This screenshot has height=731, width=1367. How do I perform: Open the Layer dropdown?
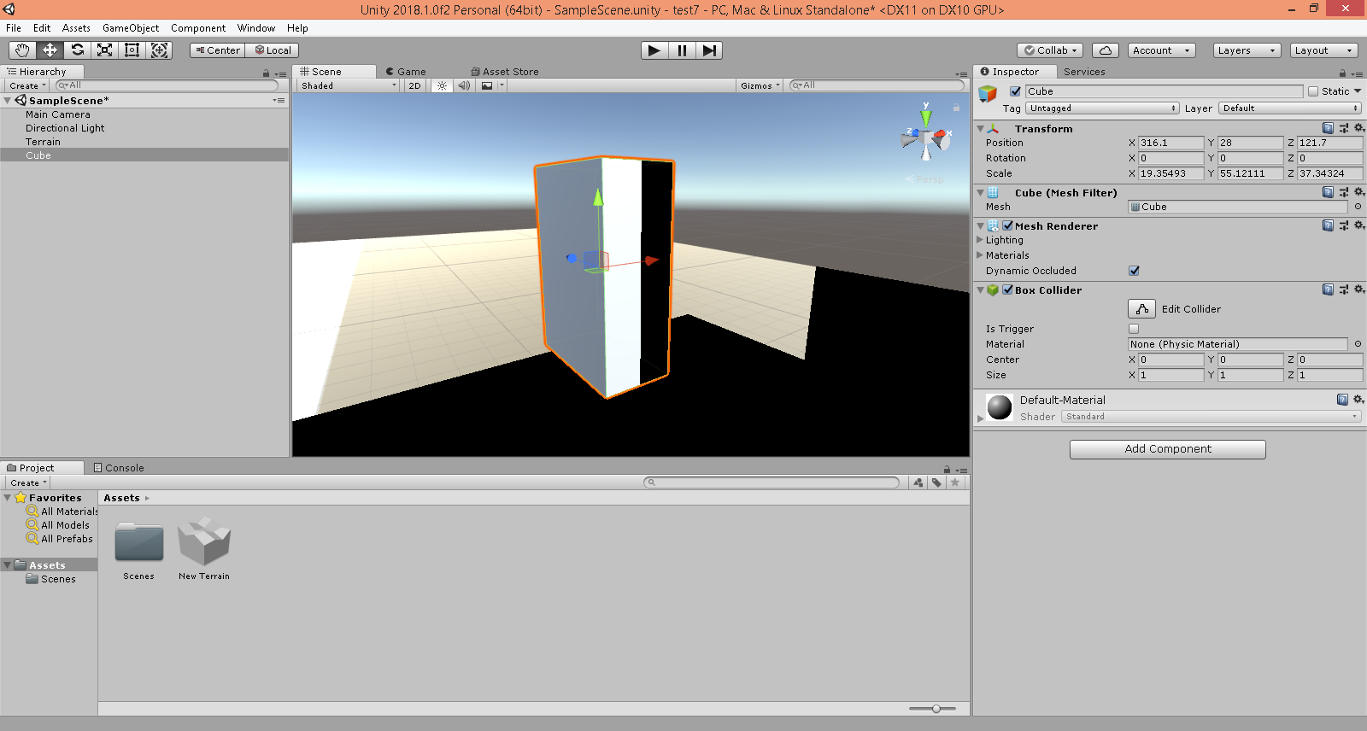click(1290, 108)
